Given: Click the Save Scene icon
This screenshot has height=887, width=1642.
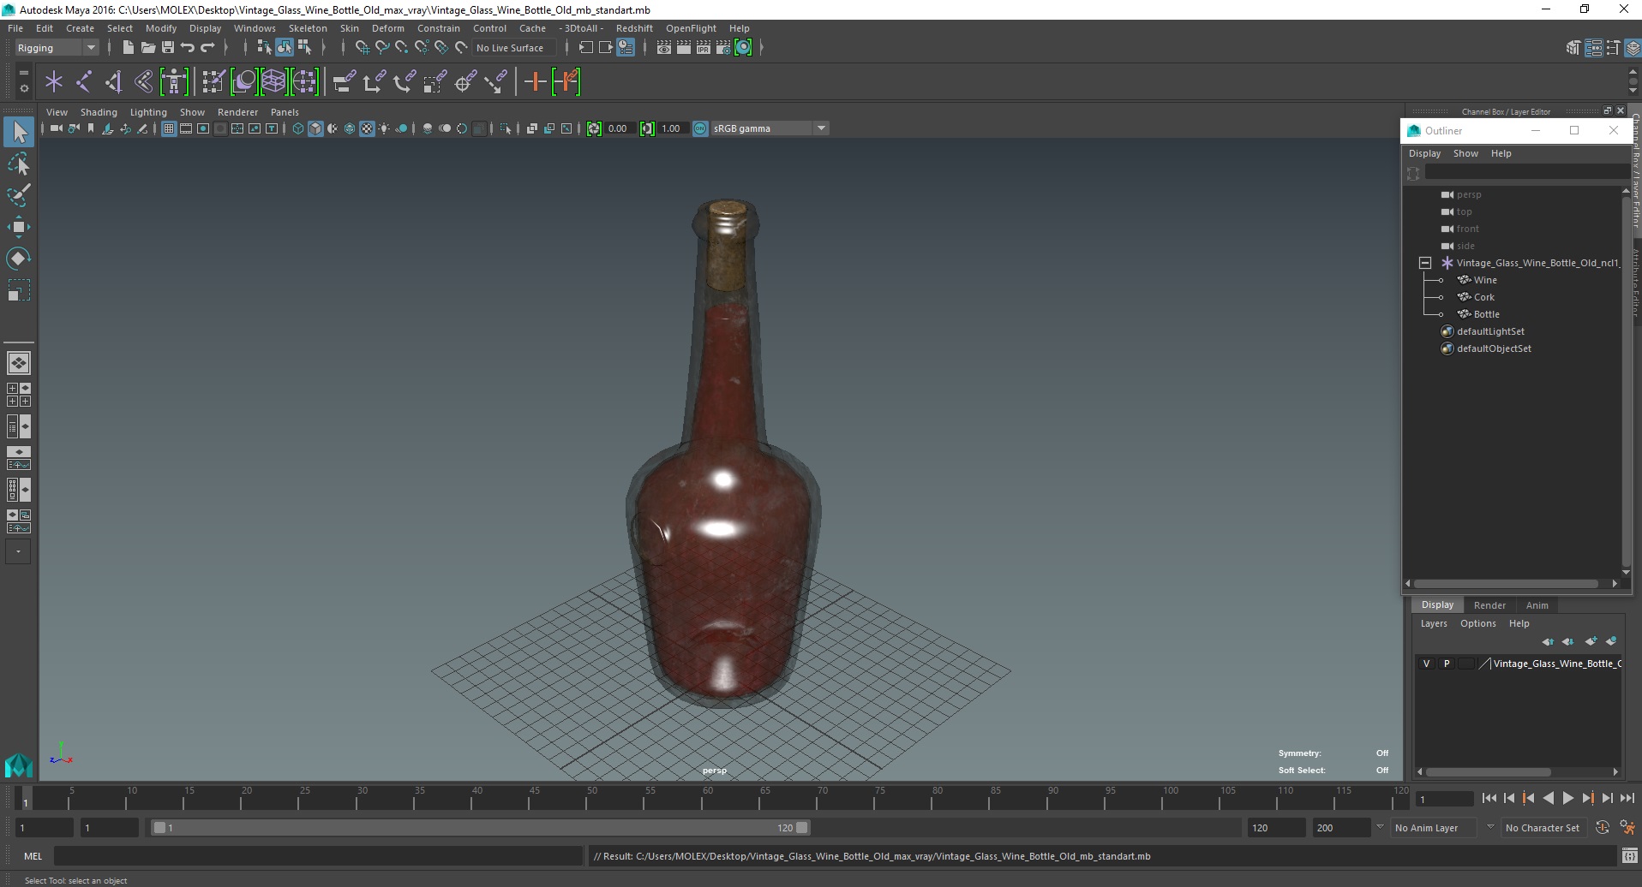Looking at the screenshot, I should coord(168,48).
